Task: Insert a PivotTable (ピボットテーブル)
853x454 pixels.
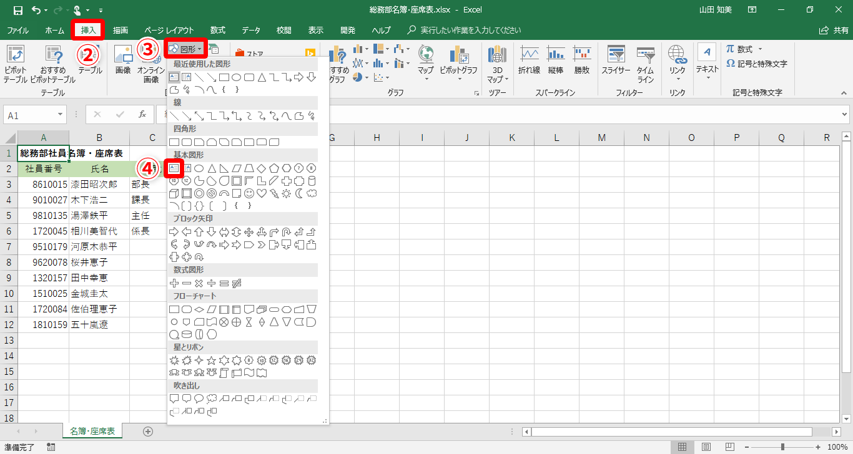Action: pos(15,64)
